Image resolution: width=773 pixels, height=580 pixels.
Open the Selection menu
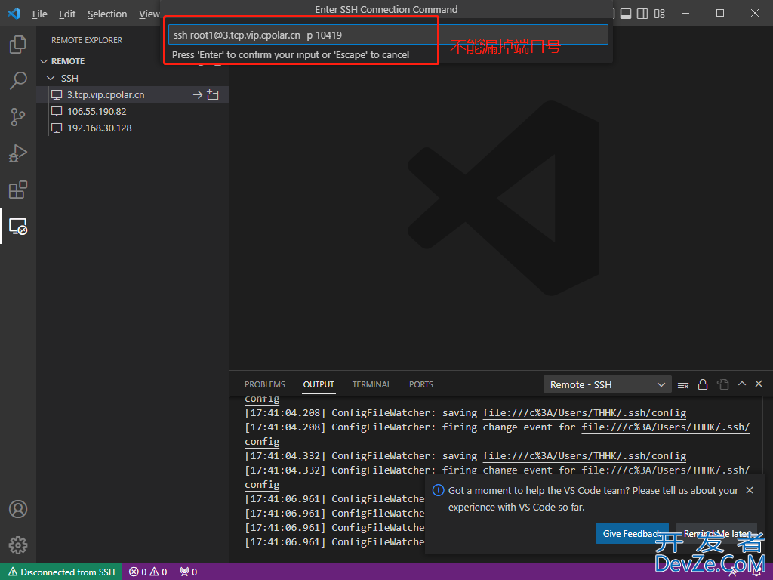coord(107,14)
